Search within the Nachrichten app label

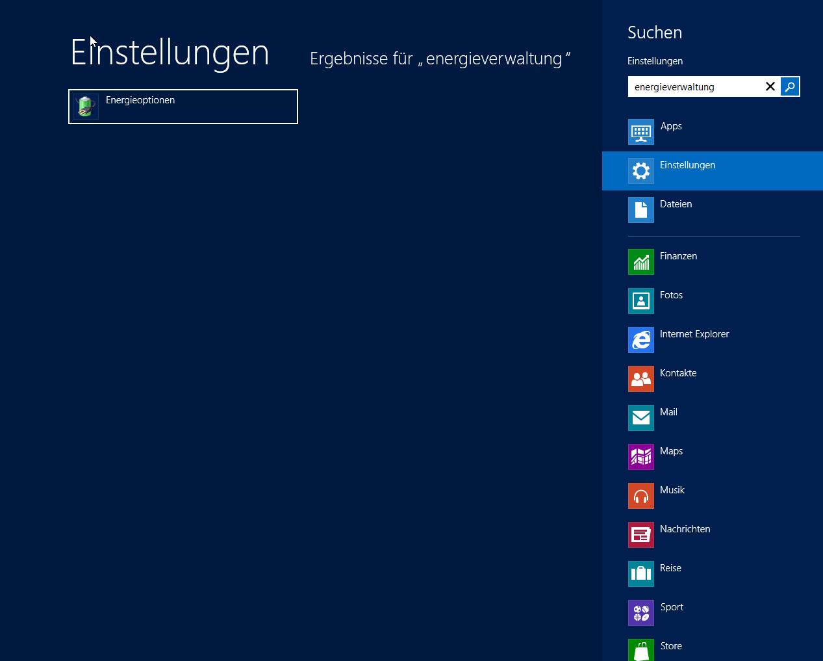click(685, 529)
